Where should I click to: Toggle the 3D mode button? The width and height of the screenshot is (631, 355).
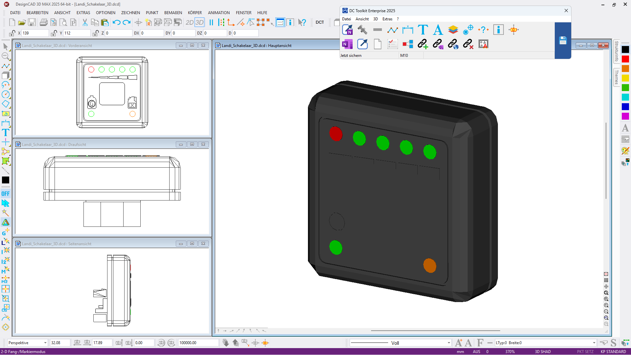tap(199, 22)
